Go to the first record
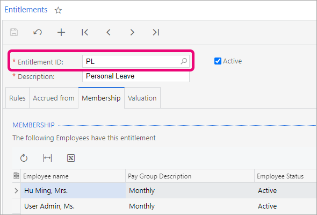This screenshot has height=215, width=317. click(x=85, y=32)
